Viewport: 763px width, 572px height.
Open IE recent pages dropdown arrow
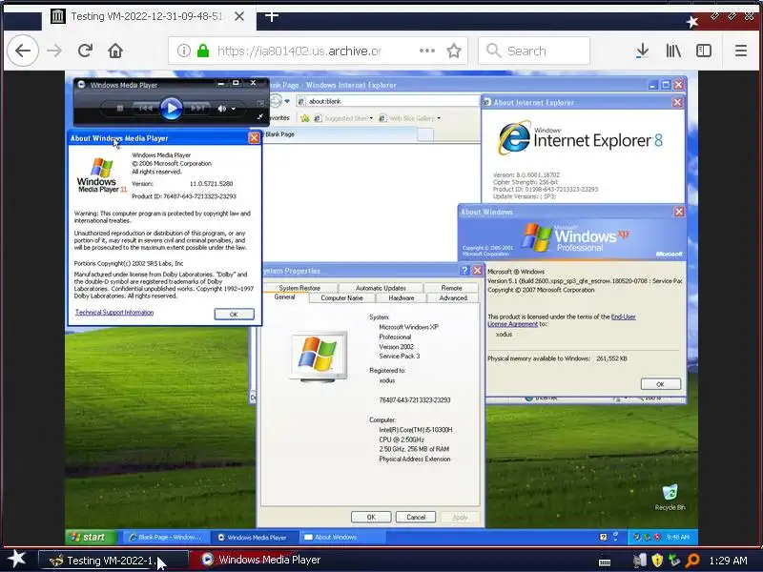click(x=287, y=101)
